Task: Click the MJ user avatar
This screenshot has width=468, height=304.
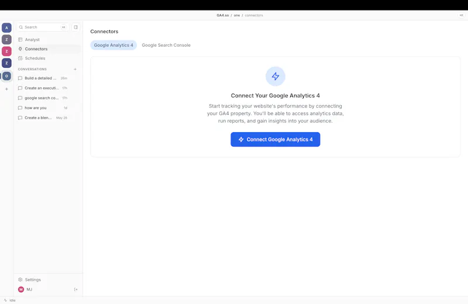Action: click(x=21, y=289)
